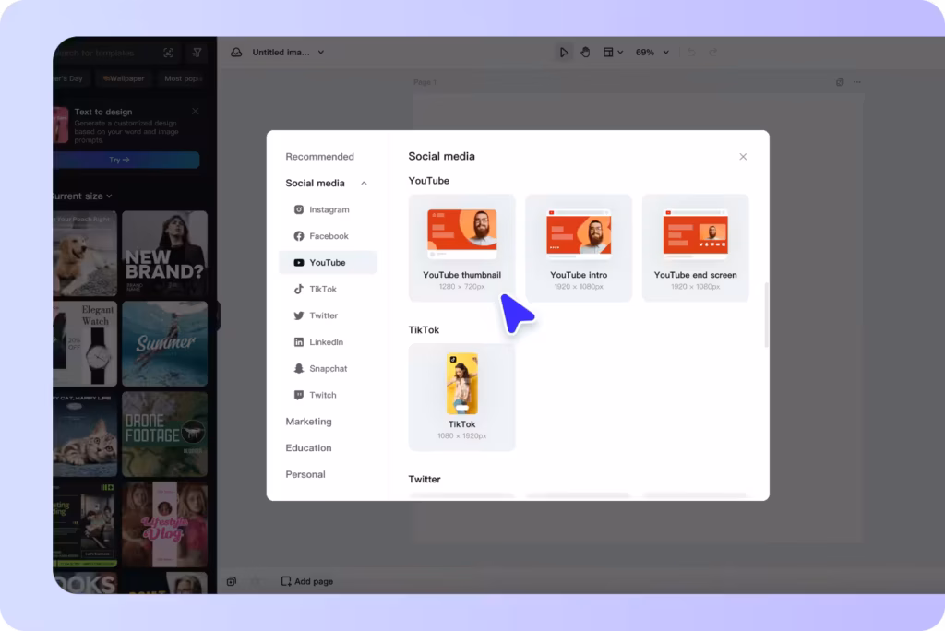The image size is (945, 631).
Task: Collapse the Social media section
Action: [x=364, y=184]
